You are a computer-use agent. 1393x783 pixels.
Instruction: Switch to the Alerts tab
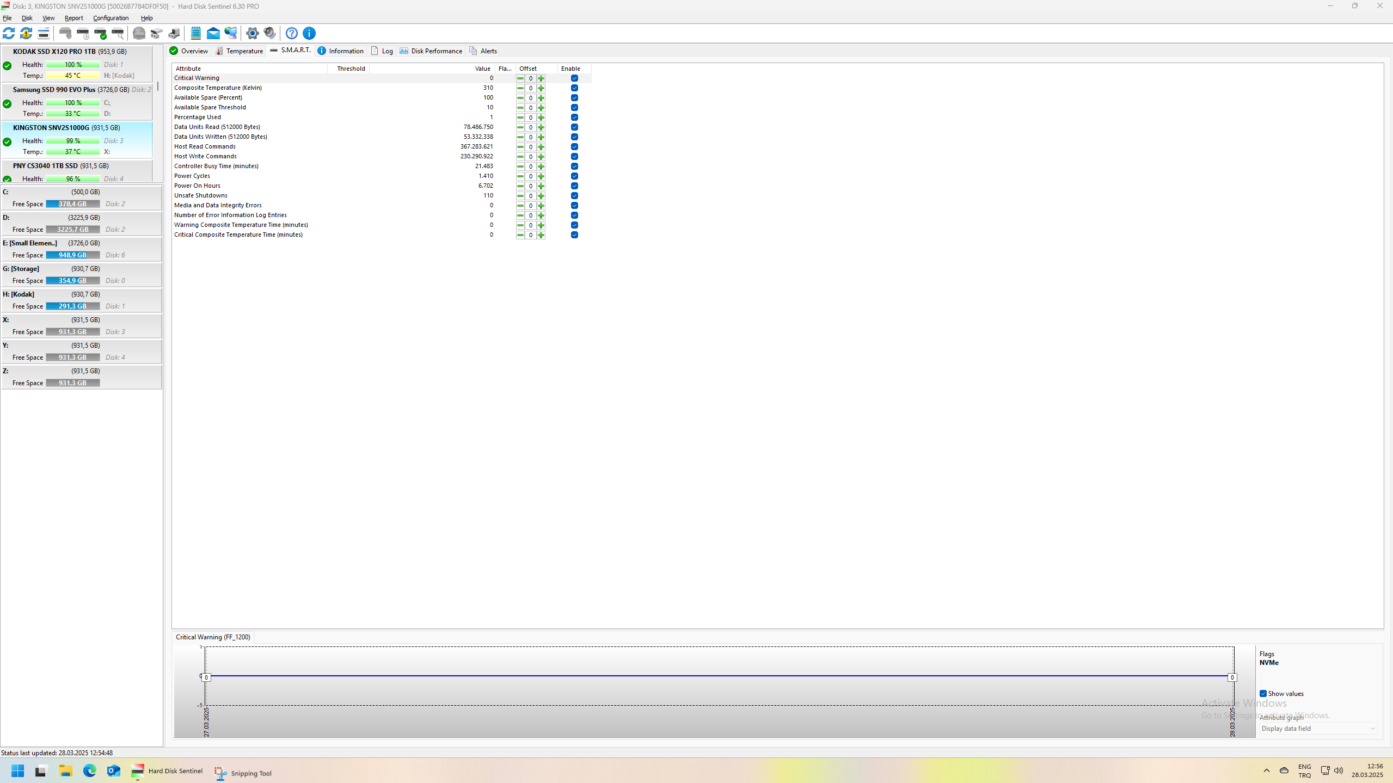pyautogui.click(x=483, y=51)
